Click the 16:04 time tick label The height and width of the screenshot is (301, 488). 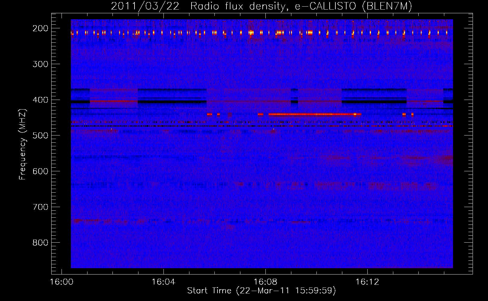[x=163, y=282]
